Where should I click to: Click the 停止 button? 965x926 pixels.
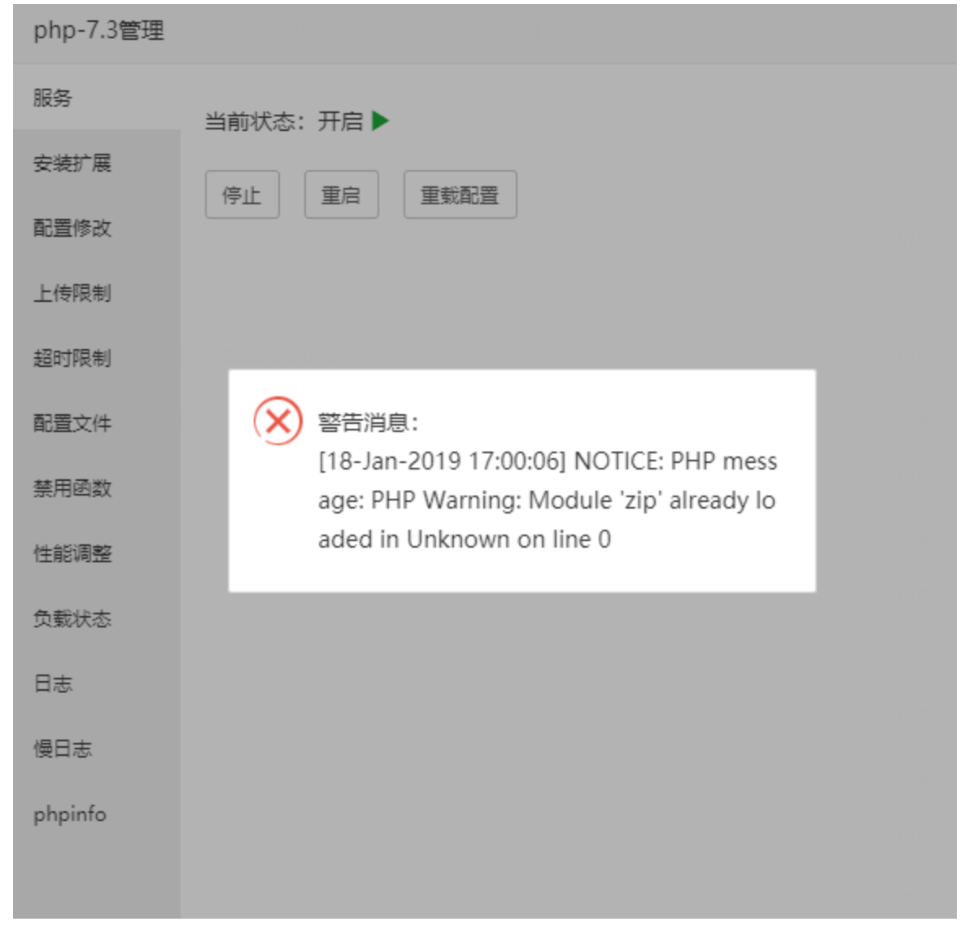tap(242, 195)
